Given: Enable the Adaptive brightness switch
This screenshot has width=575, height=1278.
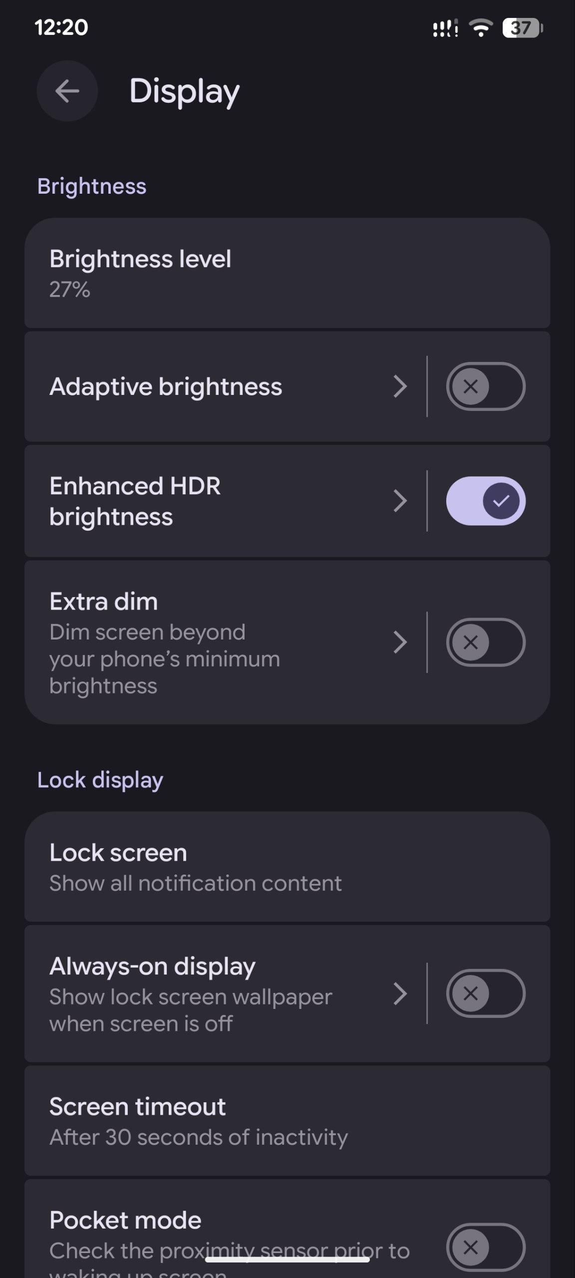Looking at the screenshot, I should 485,386.
